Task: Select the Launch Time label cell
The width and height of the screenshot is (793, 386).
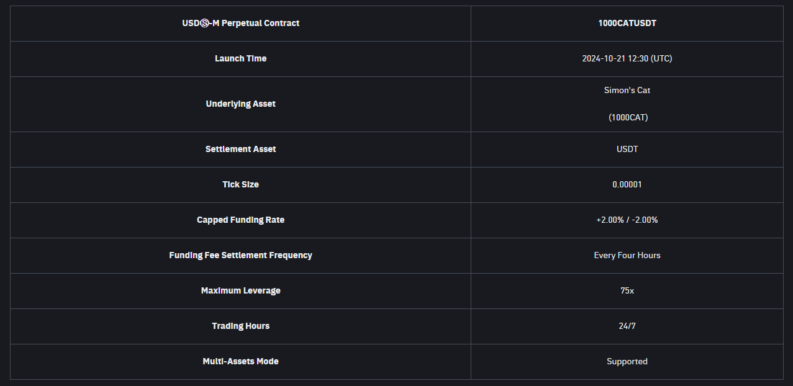Action: (240, 59)
